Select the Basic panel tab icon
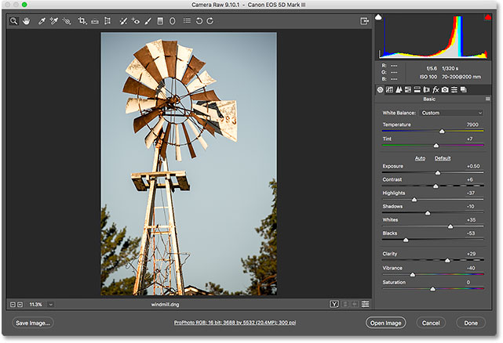The image size is (503, 343). click(380, 90)
